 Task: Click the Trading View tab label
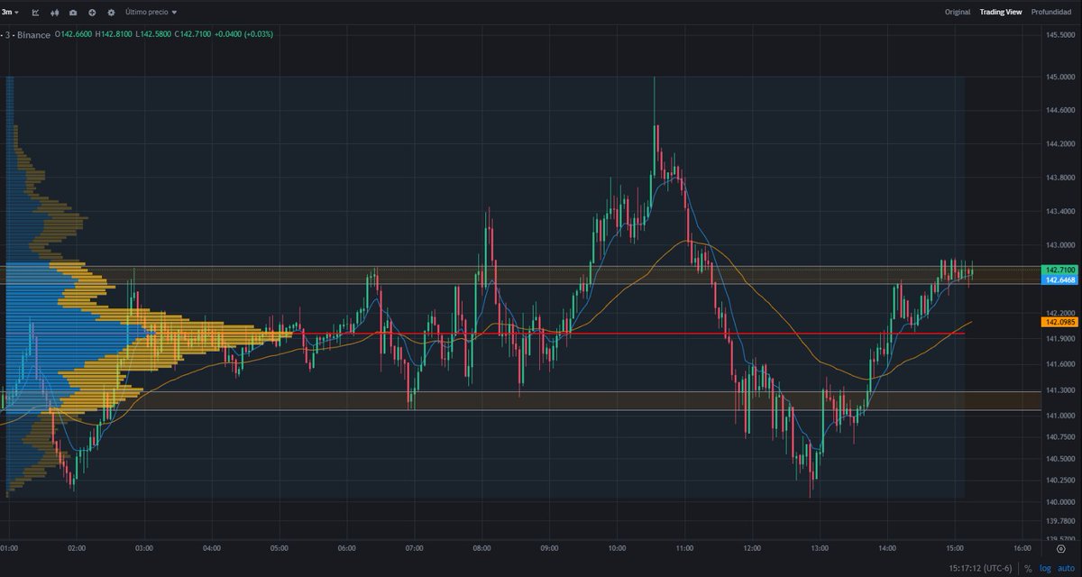999,12
